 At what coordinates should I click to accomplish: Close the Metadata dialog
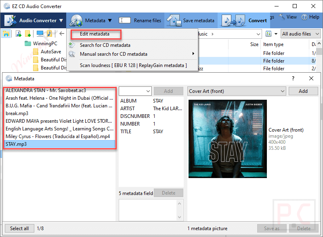311,78
